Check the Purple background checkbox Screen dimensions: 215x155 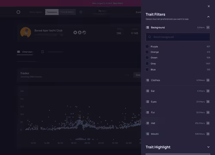tap(147, 46)
